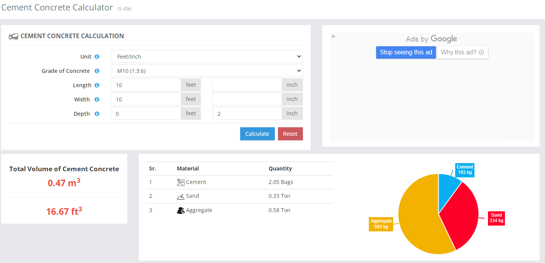Screen dimensions: 545x263
Task: Click the aggregate stones icon in table
Action: pyautogui.click(x=180, y=211)
